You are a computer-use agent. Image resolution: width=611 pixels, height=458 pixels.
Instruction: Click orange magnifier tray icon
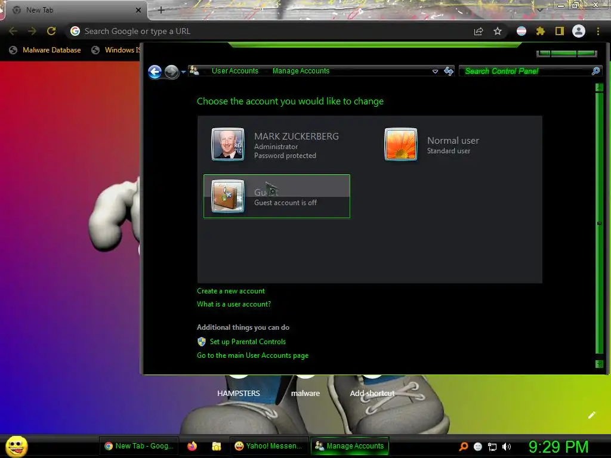tap(463, 447)
